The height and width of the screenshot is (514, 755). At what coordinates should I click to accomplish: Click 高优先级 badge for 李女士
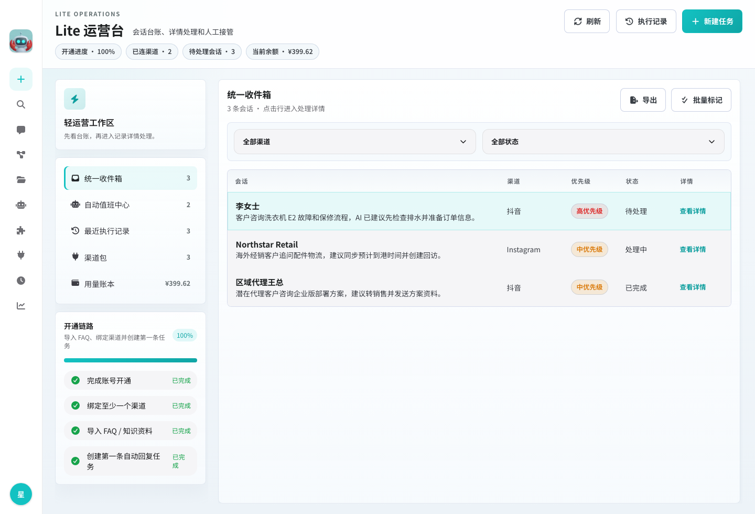coord(589,211)
